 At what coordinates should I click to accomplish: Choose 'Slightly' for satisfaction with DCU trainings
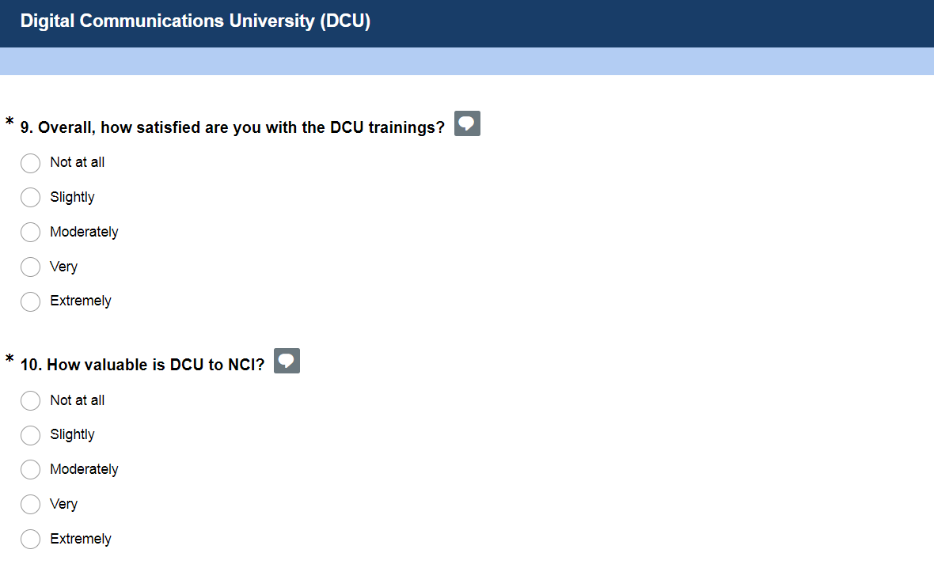pos(30,197)
